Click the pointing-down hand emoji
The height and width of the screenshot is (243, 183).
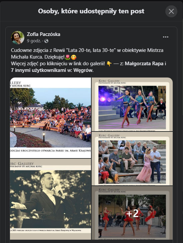click(109, 64)
